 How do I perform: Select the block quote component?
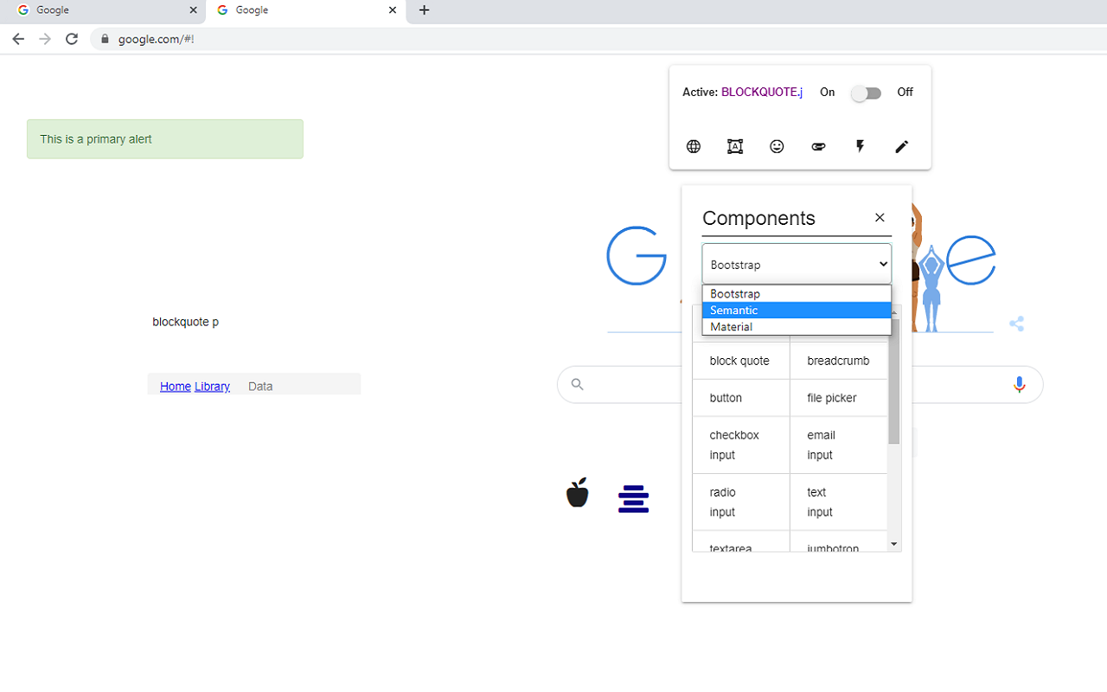click(x=740, y=361)
